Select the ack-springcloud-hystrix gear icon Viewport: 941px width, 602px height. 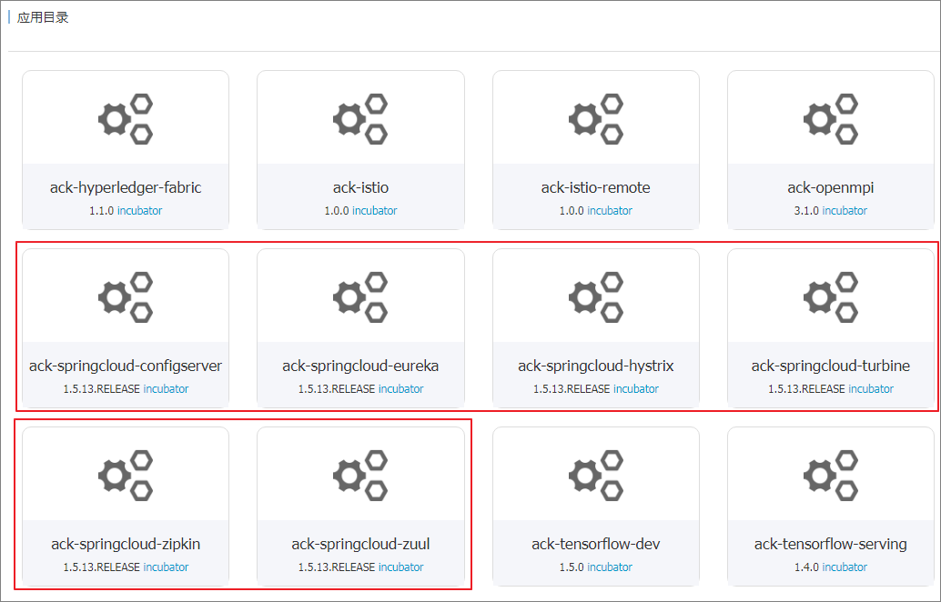596,297
